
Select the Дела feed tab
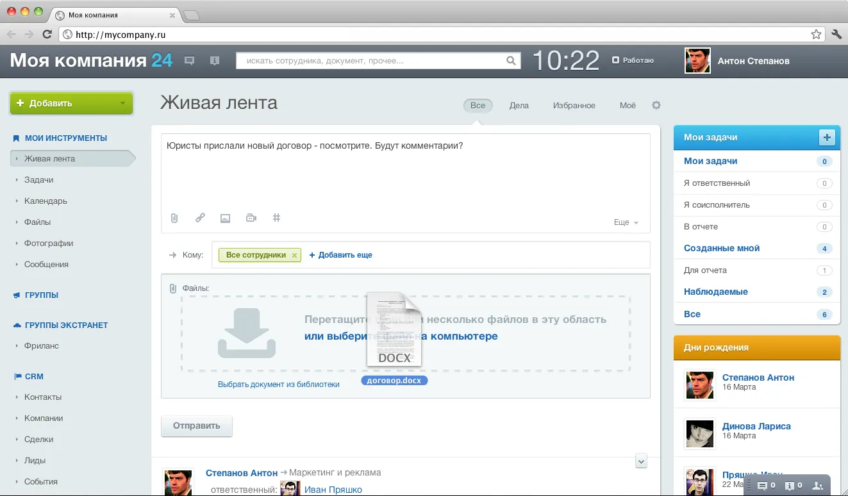(519, 105)
